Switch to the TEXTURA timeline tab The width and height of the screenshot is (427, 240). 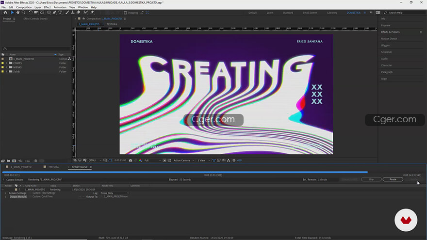(x=53, y=167)
